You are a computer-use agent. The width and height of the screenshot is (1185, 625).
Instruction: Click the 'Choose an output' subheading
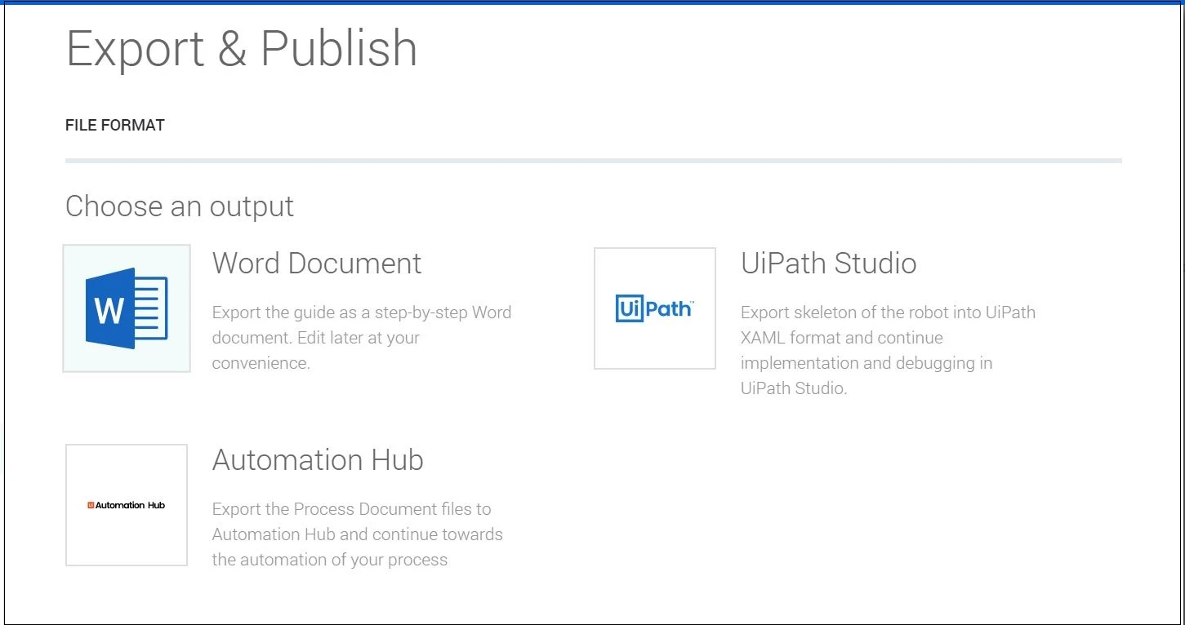[180, 206]
